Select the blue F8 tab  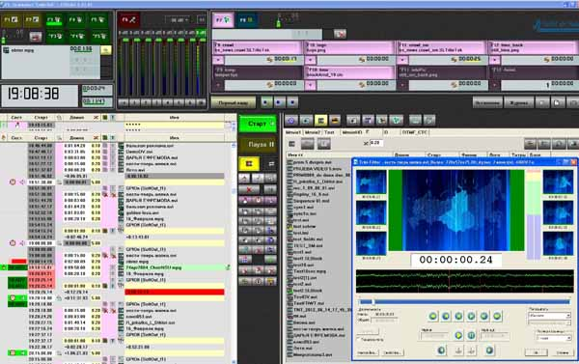pos(246,20)
